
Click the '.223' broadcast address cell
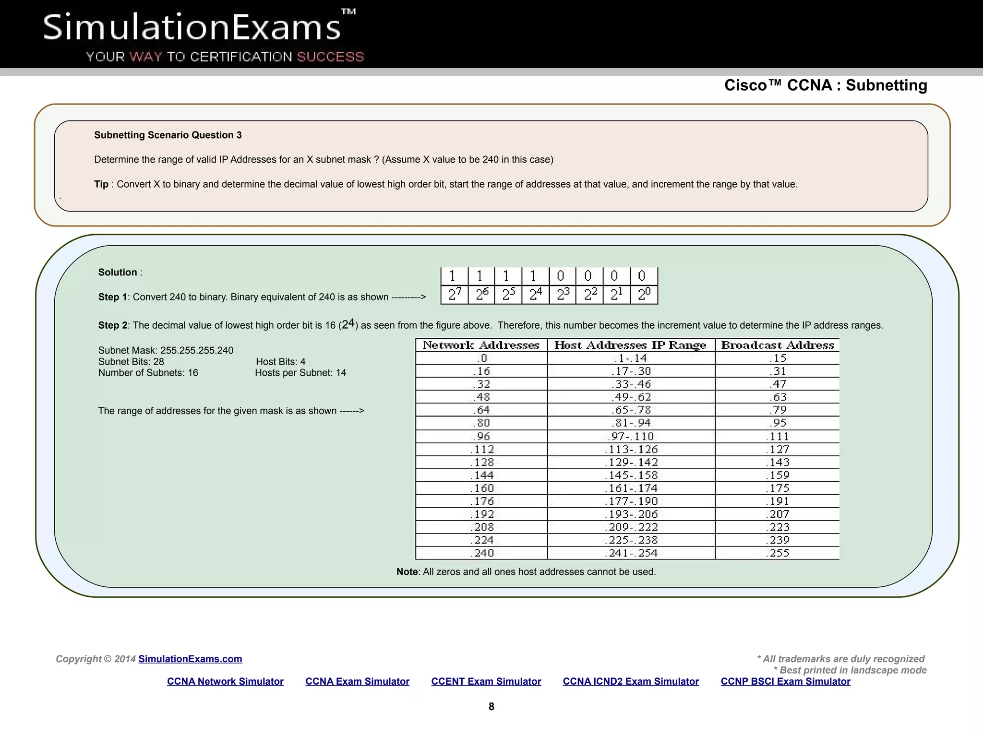point(778,527)
